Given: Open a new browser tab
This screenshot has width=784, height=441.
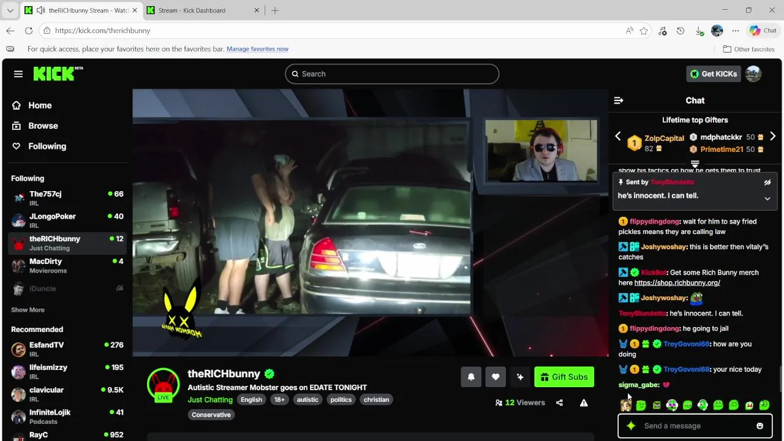Looking at the screenshot, I should point(275,10).
